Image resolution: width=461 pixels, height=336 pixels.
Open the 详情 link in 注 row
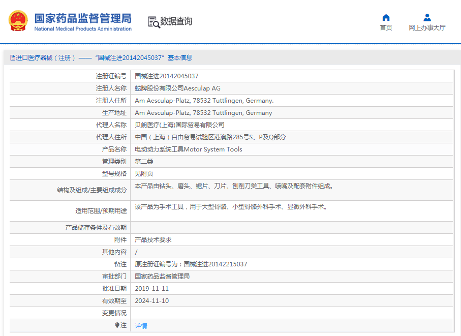coord(141,325)
